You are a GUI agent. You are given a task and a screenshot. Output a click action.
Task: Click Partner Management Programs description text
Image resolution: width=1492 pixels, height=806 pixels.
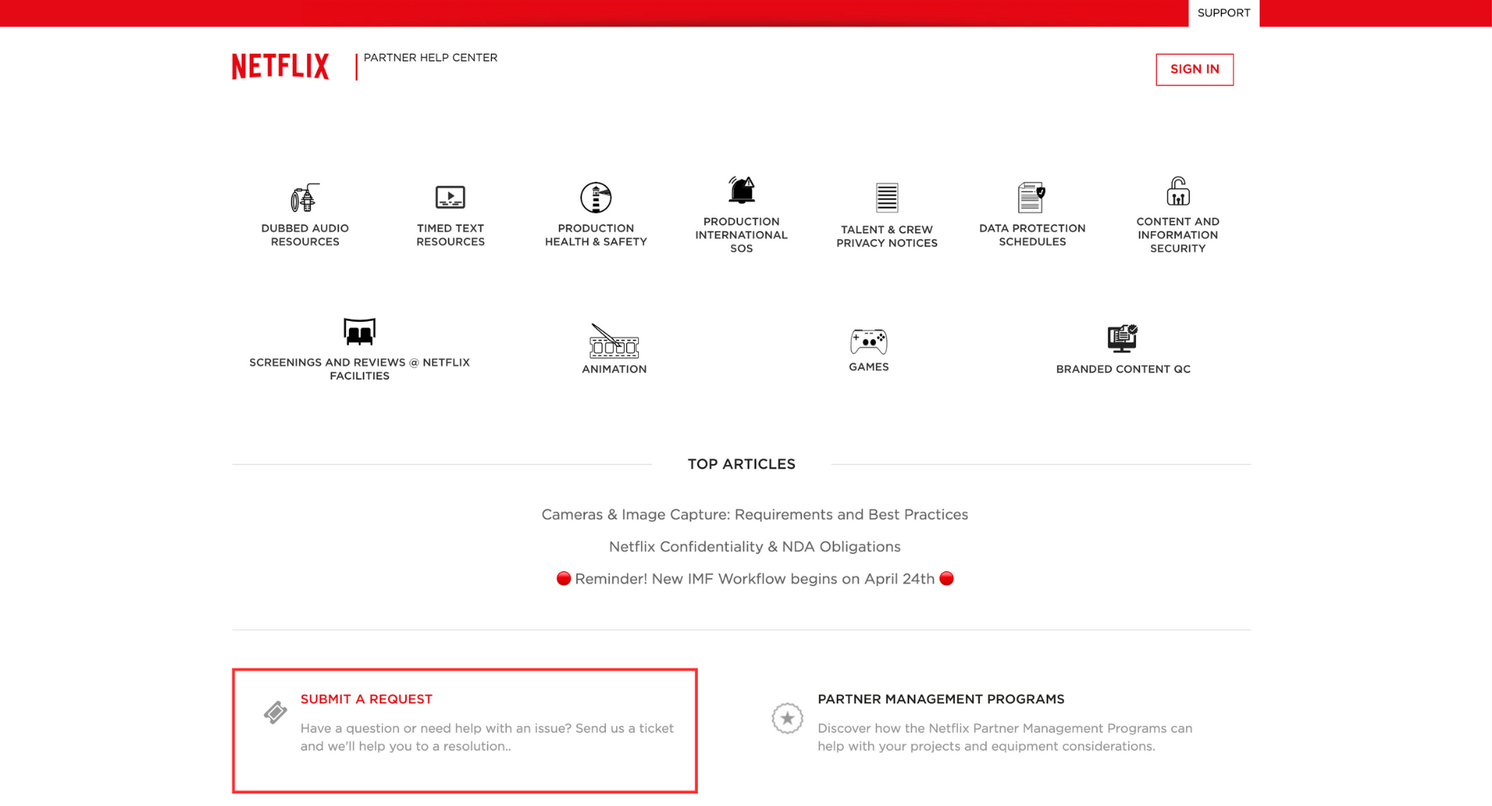[1004, 737]
